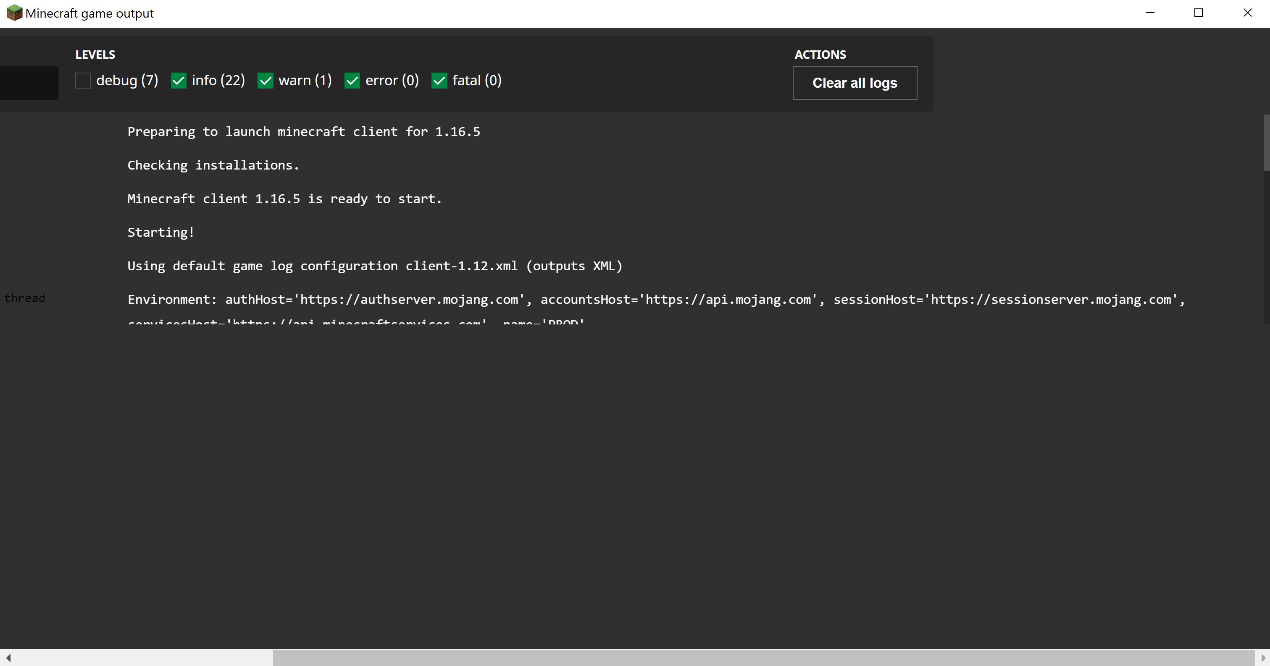Viewport: 1270px width, 666px height.
Task: Click the horizontal scrollbar thumb
Action: [x=763, y=658]
